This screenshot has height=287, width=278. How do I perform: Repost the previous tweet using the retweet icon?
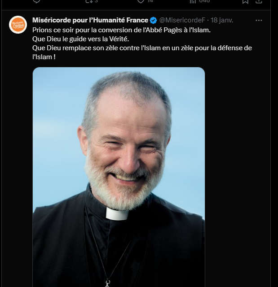pos(89,1)
